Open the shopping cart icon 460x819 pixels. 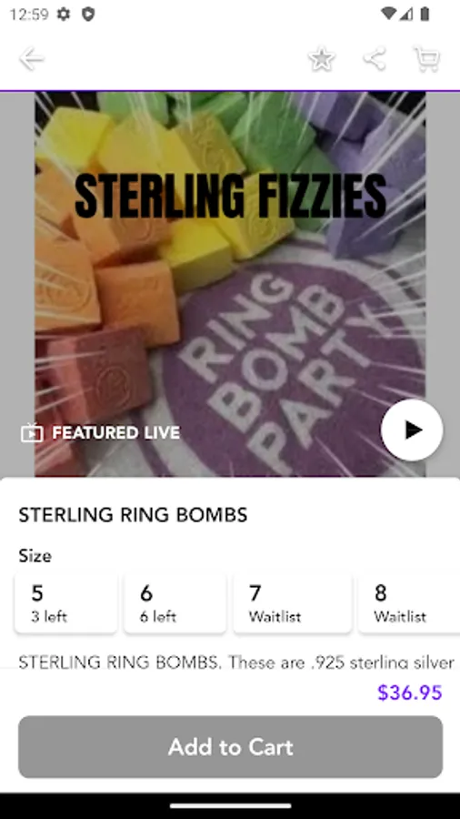(427, 58)
